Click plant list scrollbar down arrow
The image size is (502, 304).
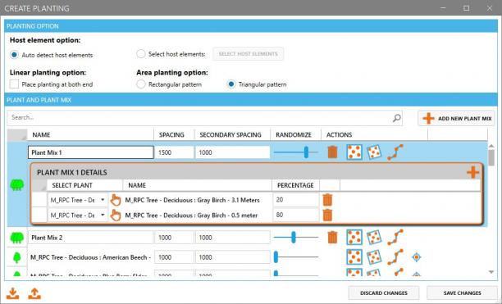tap(491, 272)
